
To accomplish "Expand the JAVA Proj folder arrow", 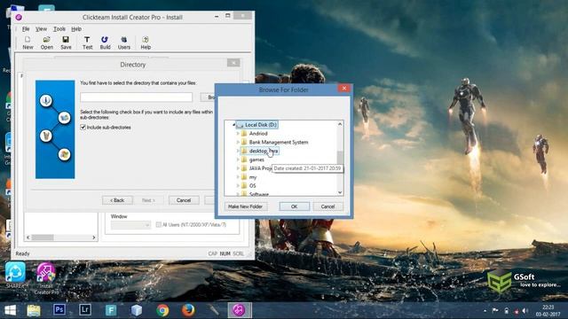I will [x=238, y=168].
